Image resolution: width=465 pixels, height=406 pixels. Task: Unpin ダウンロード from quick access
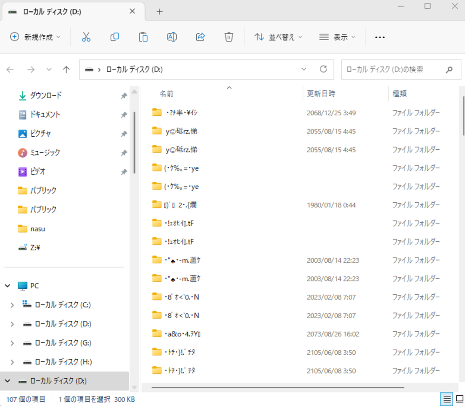coord(124,96)
